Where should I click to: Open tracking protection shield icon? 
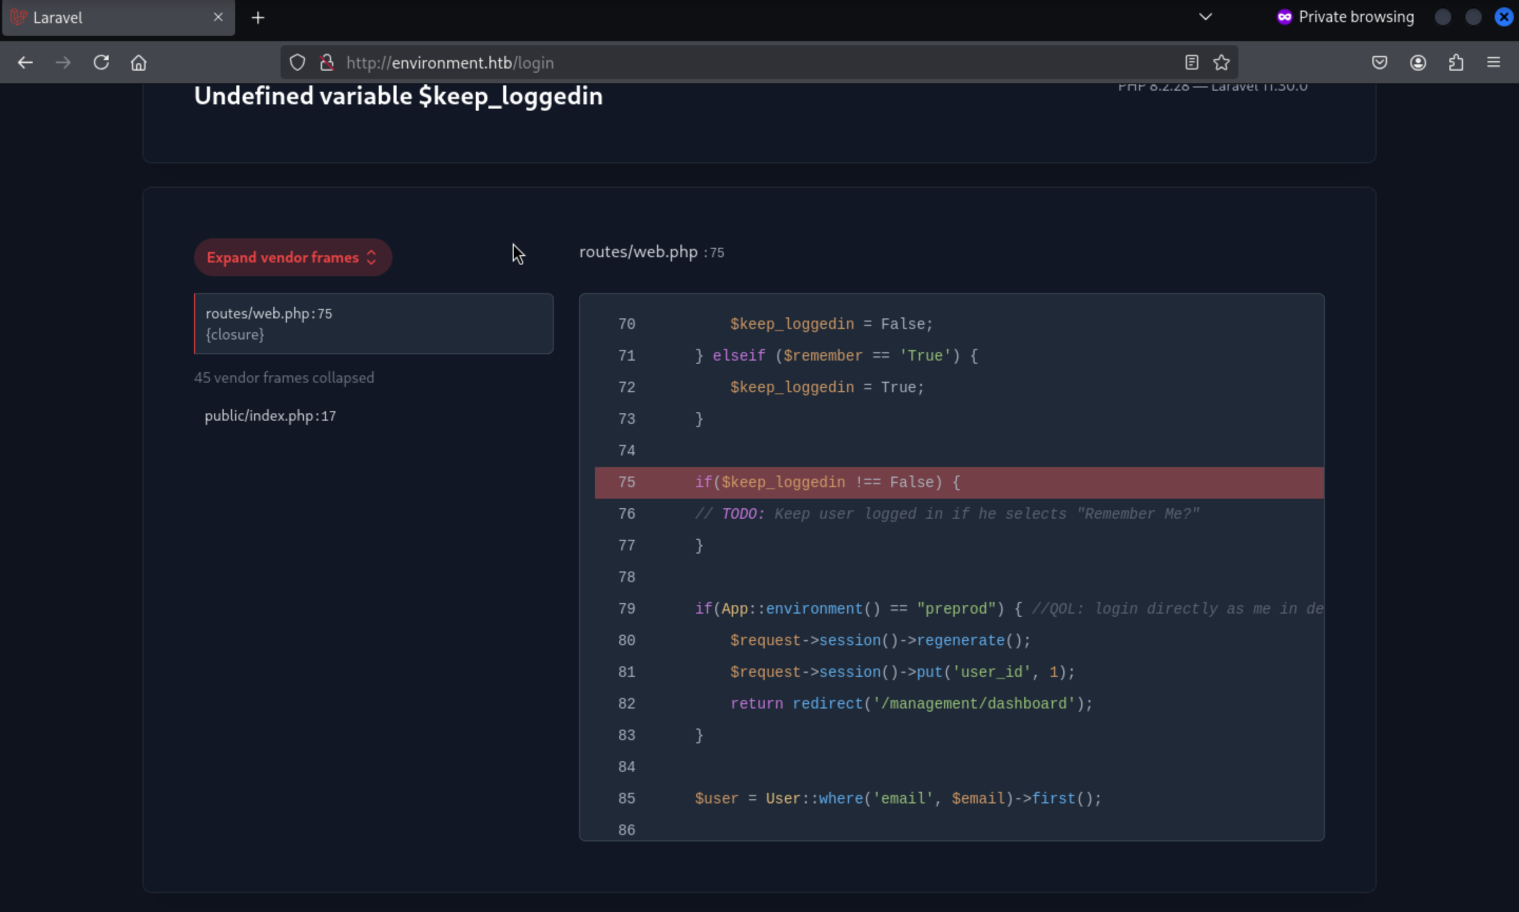coord(297,63)
